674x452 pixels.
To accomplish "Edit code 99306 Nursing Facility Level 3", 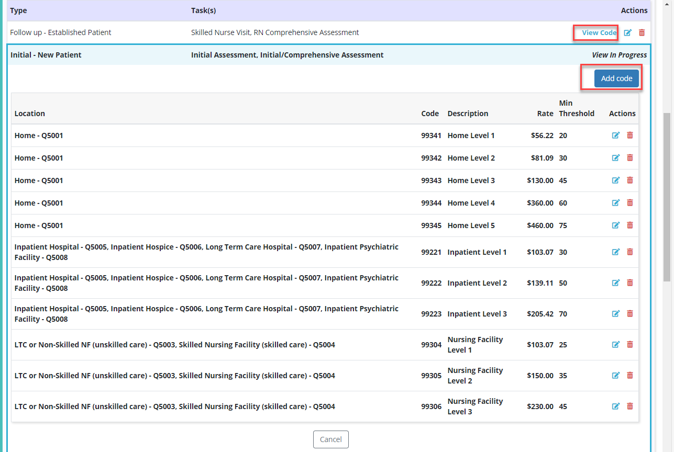I will click(x=616, y=406).
